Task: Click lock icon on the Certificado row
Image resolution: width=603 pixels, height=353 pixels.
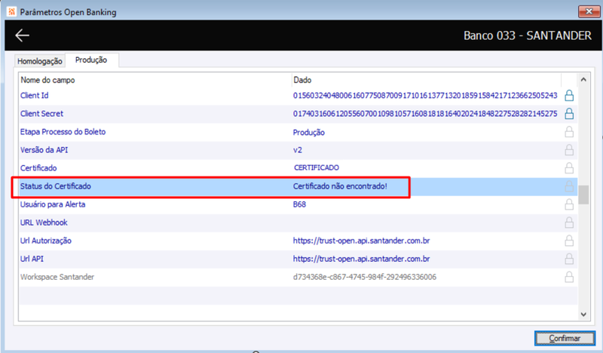Action: point(569,168)
